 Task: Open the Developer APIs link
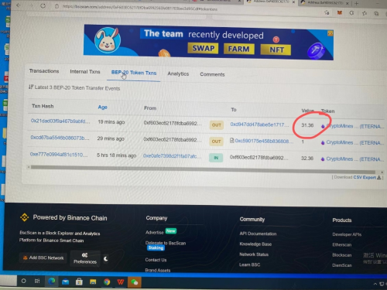click(x=347, y=234)
